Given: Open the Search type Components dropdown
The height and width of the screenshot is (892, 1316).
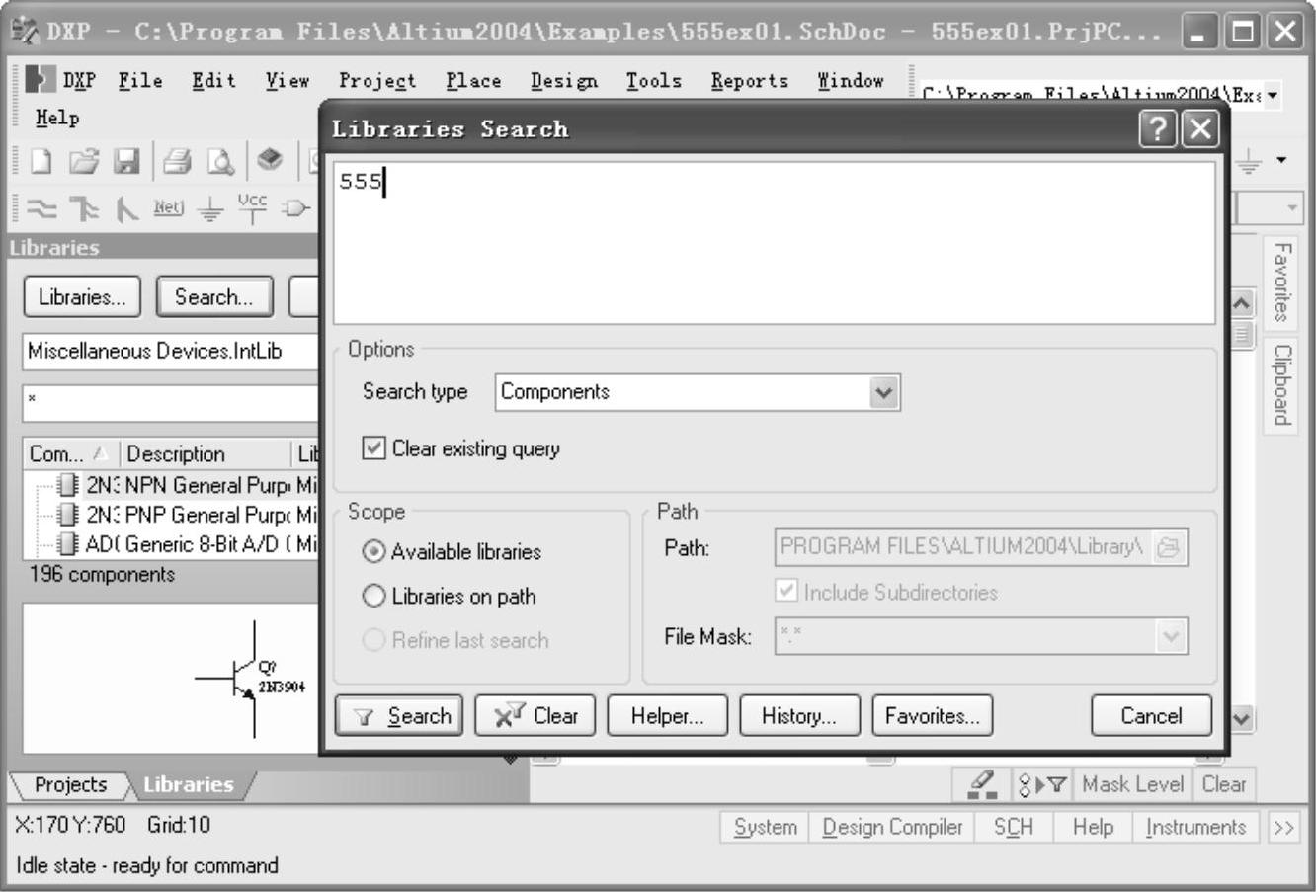Looking at the screenshot, I should pyautogui.click(x=884, y=392).
